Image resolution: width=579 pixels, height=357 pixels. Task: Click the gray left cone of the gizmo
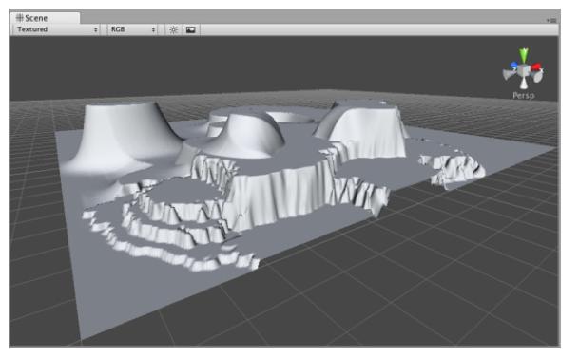tap(509, 75)
